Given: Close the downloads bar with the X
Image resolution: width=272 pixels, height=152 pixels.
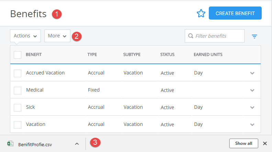Looking at the screenshot, I should (x=265, y=143).
